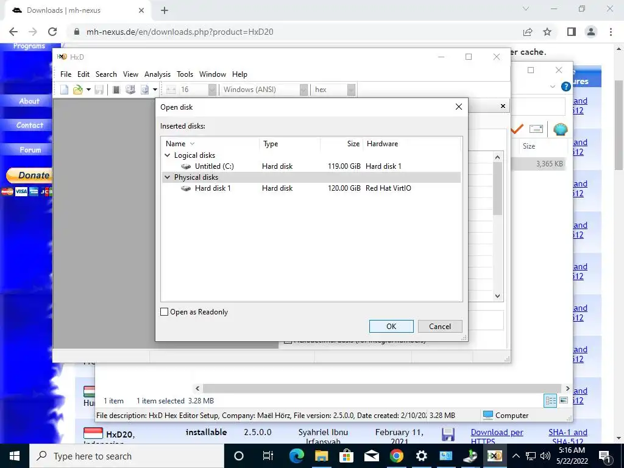Open Microsoft Store from the taskbar
624x468 pixels.
(x=346, y=456)
